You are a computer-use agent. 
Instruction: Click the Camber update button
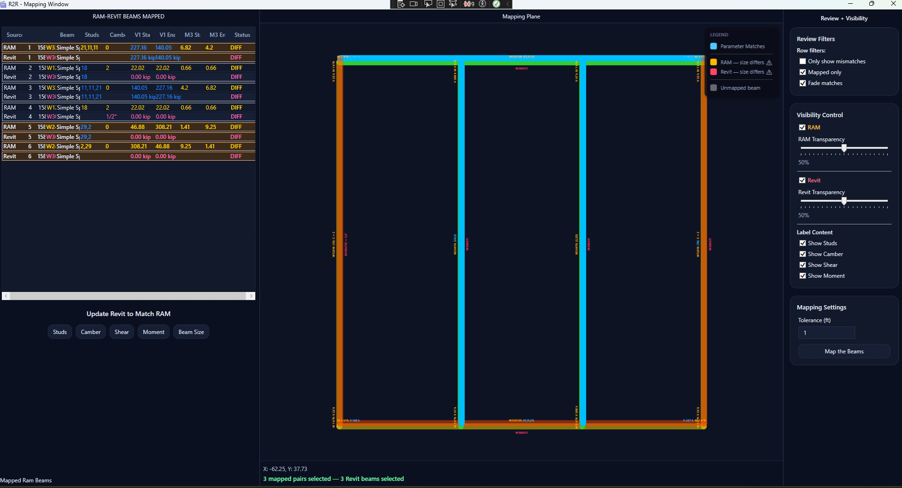[91, 332]
